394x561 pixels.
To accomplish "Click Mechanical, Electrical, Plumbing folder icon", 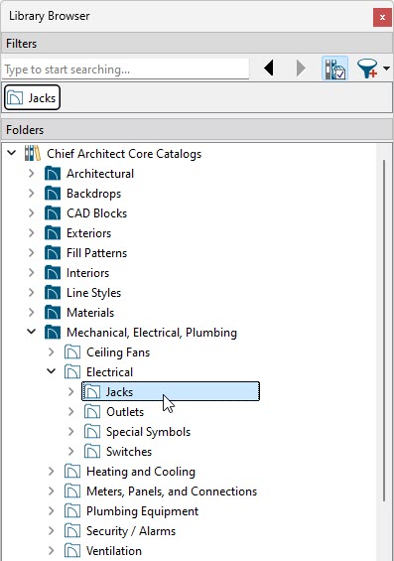I will (x=53, y=333).
